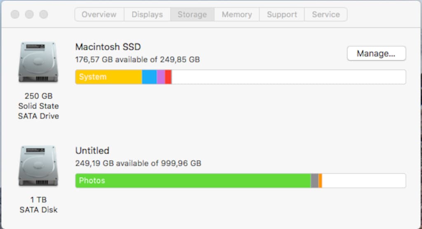Click the Macintosh SSD volume name
The height and width of the screenshot is (229, 422).
108,47
